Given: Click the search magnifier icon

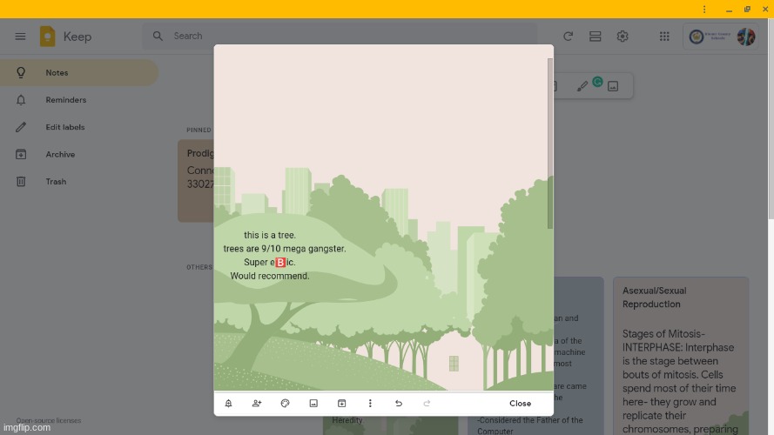Looking at the screenshot, I should tap(158, 36).
